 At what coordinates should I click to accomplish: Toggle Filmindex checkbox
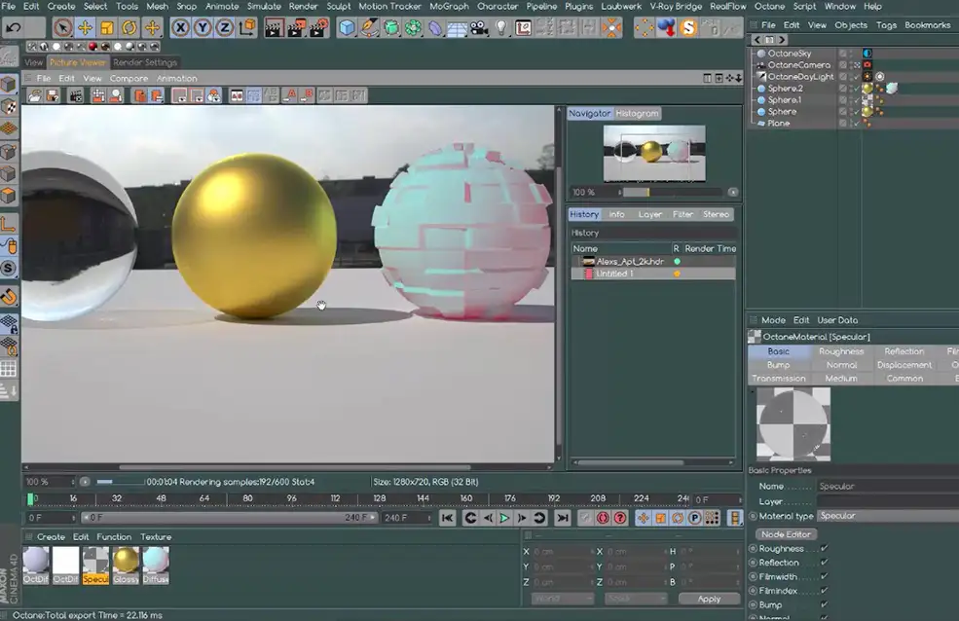point(824,591)
